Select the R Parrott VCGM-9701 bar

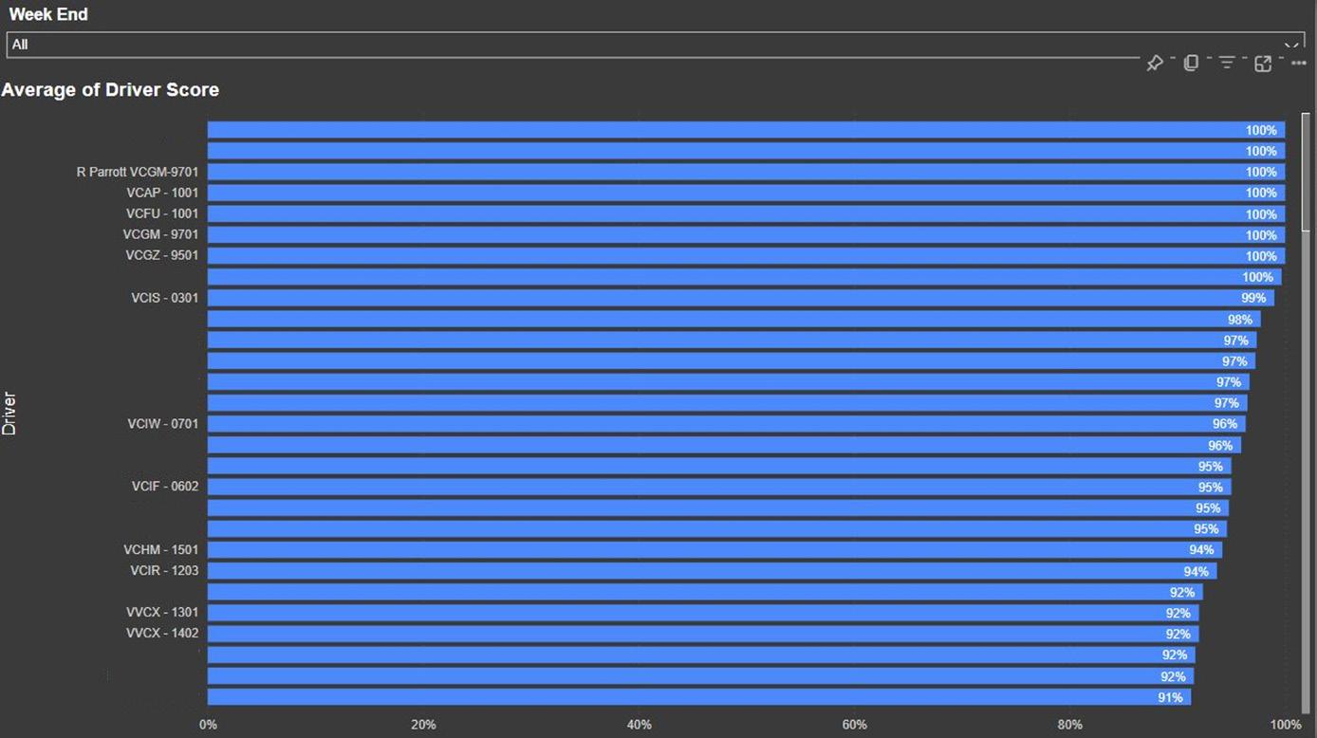point(746,172)
